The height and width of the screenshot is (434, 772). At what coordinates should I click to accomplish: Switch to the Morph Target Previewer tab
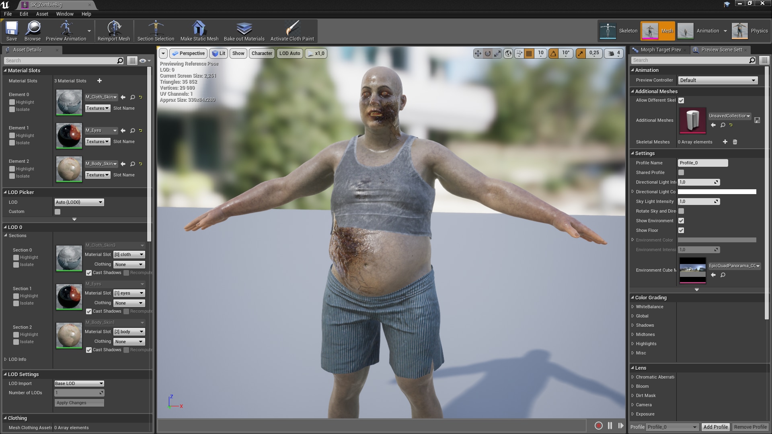tap(660, 50)
